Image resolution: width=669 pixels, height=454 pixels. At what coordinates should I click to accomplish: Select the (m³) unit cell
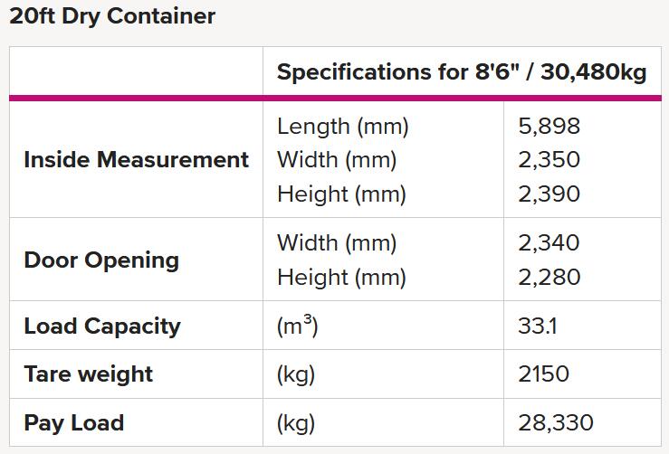[x=297, y=326]
